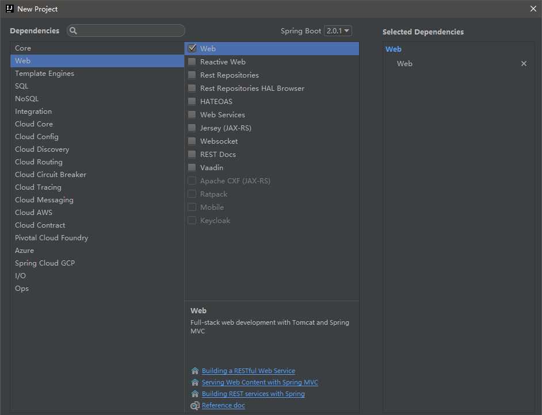Click the Ratpack checkbox
Screen dimensions: 542x415
(192, 194)
